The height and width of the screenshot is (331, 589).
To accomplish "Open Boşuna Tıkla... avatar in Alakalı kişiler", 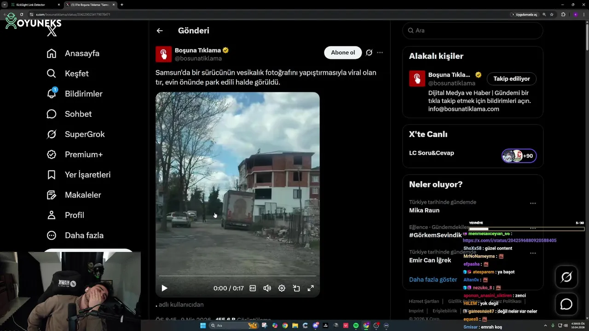I will point(417,79).
